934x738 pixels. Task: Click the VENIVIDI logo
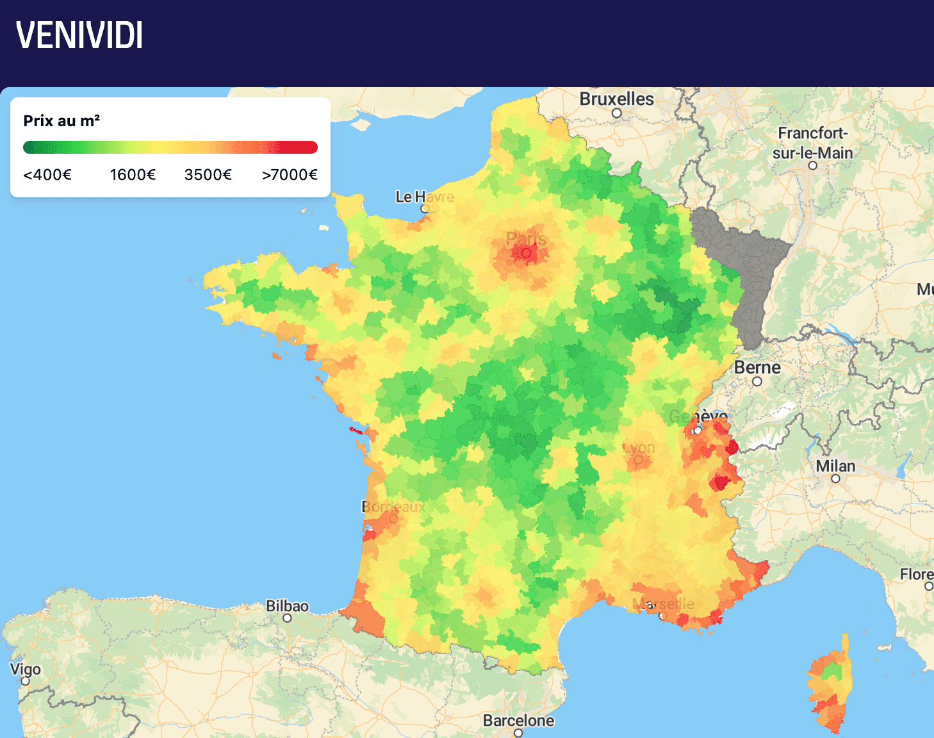[79, 35]
